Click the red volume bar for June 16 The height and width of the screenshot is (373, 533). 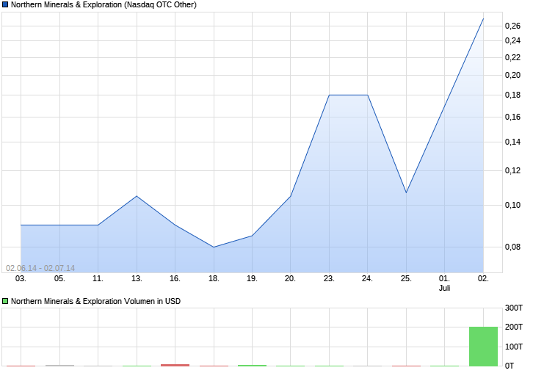pos(175,365)
